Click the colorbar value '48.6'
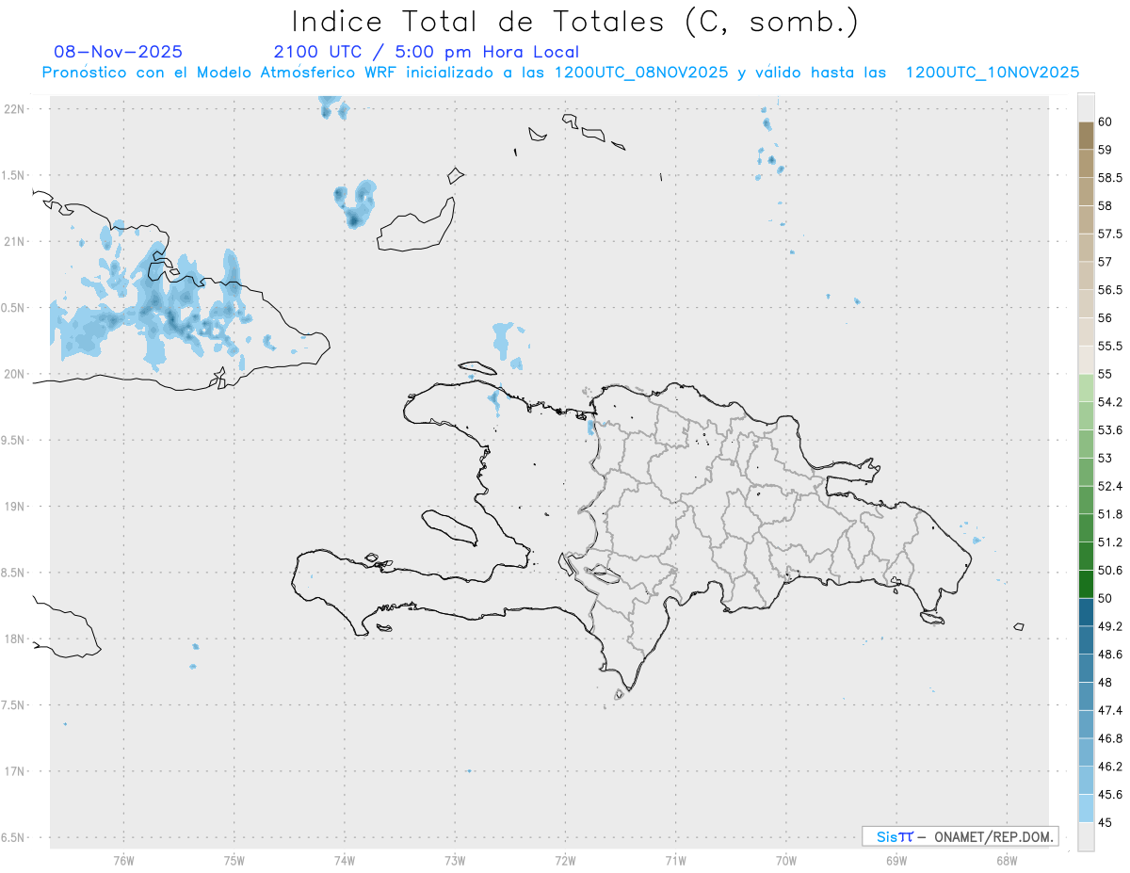Viewport: 1130px width, 873px height. 1110,655
